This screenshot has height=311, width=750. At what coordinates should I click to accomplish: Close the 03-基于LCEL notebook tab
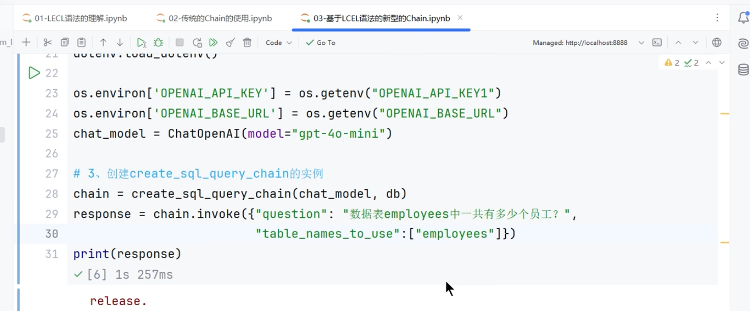pos(460,18)
